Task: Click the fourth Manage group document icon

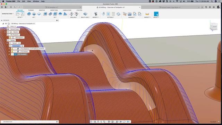Action: (x=139, y=14)
